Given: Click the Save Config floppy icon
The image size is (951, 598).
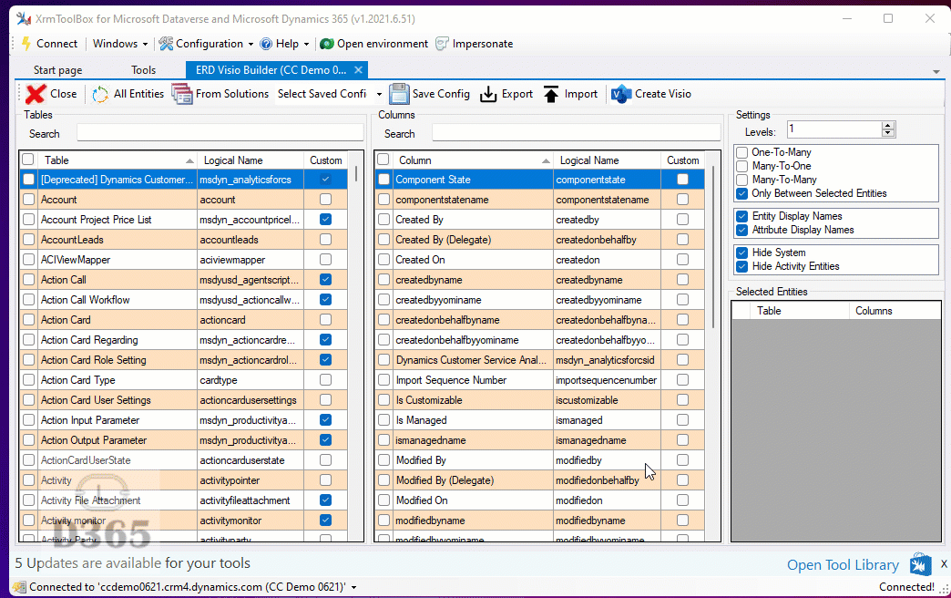Looking at the screenshot, I should 399,94.
